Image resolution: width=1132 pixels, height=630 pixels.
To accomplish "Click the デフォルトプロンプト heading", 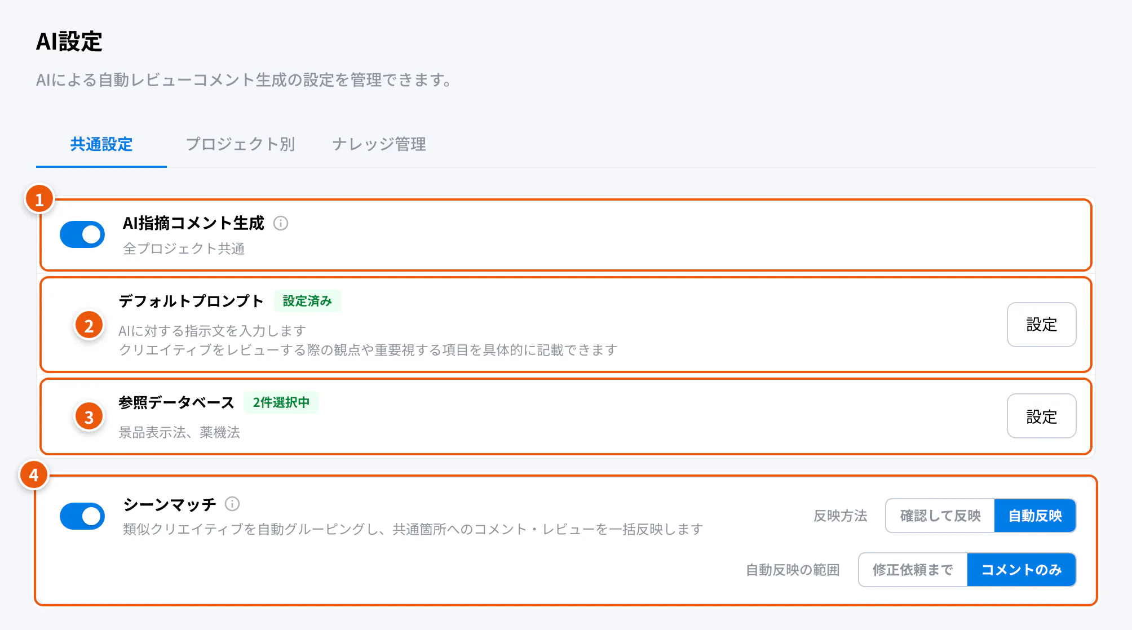I will pos(191,301).
